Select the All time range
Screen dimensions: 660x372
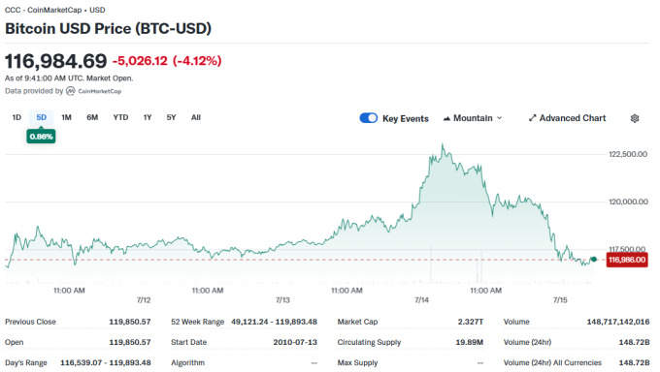click(196, 117)
